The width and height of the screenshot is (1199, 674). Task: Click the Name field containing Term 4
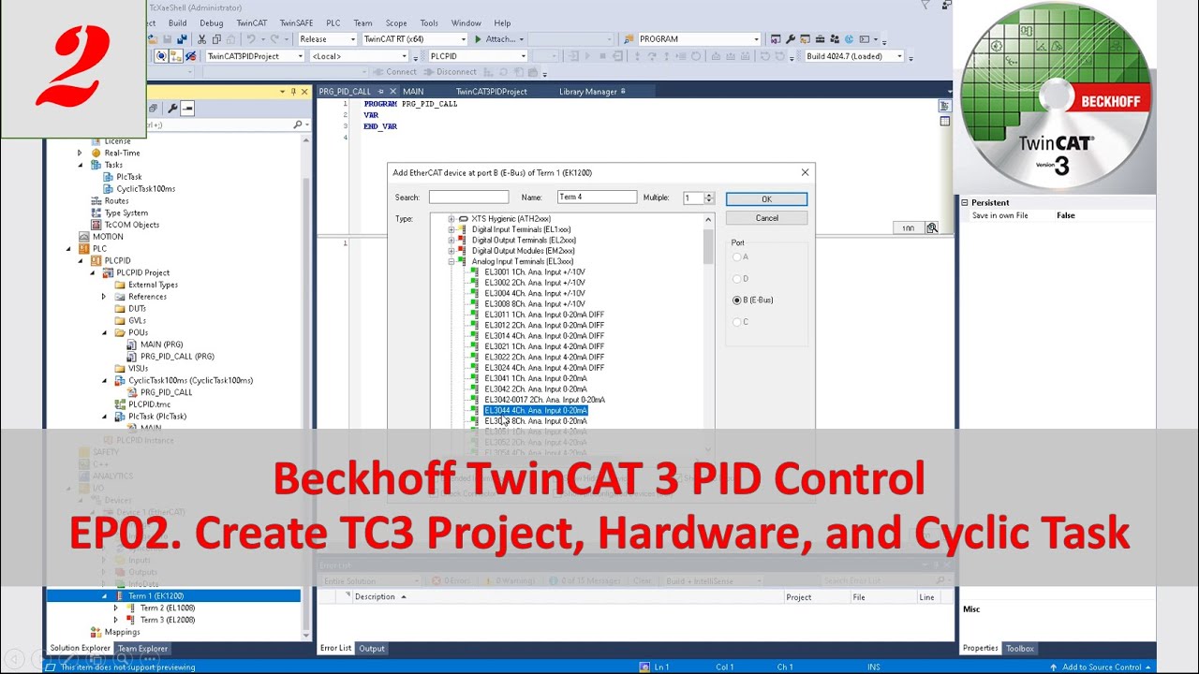point(597,198)
